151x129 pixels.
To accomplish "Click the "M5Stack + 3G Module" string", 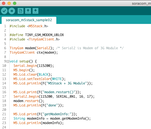I will (67, 83).
